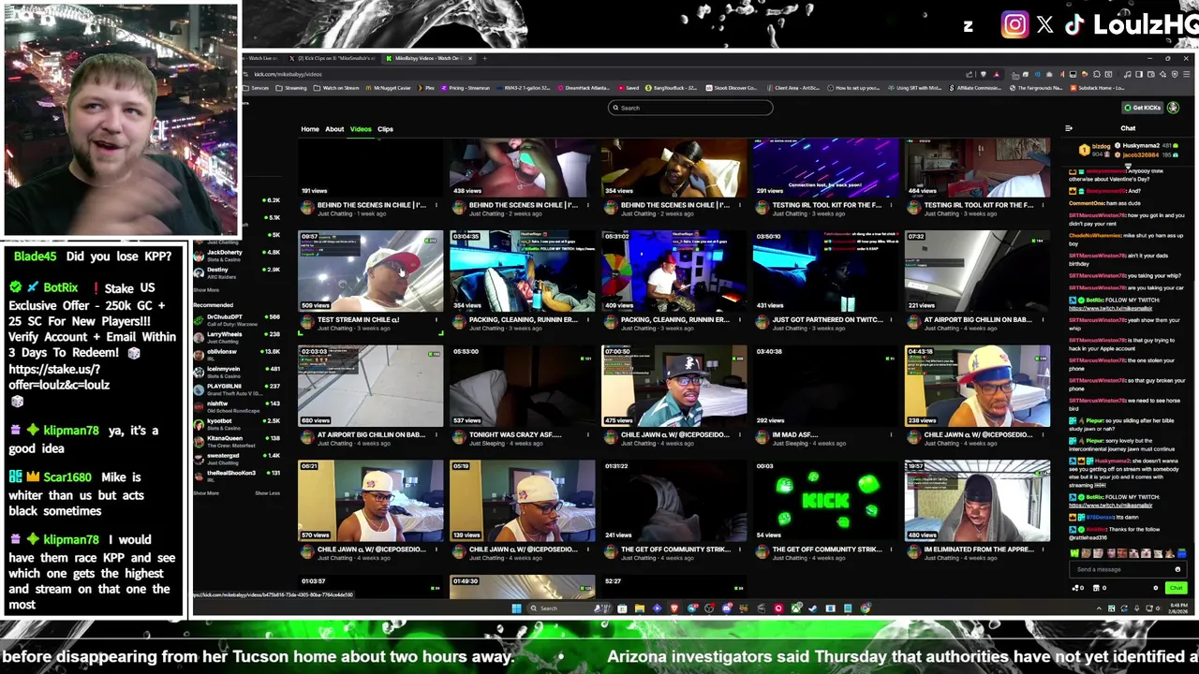Open the Brave VPN shield icon
Screen dimensions: 1199x674
click(x=1175, y=74)
